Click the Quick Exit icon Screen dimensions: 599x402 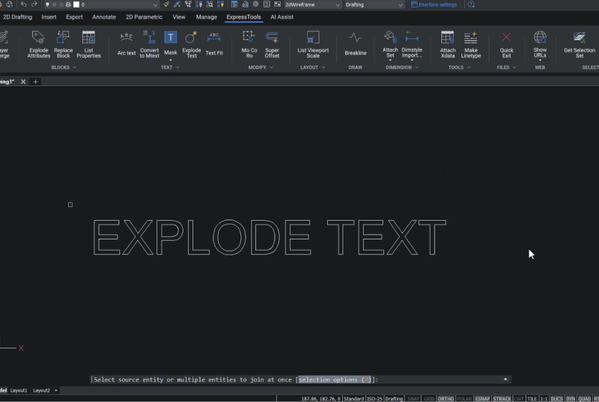coord(507,45)
